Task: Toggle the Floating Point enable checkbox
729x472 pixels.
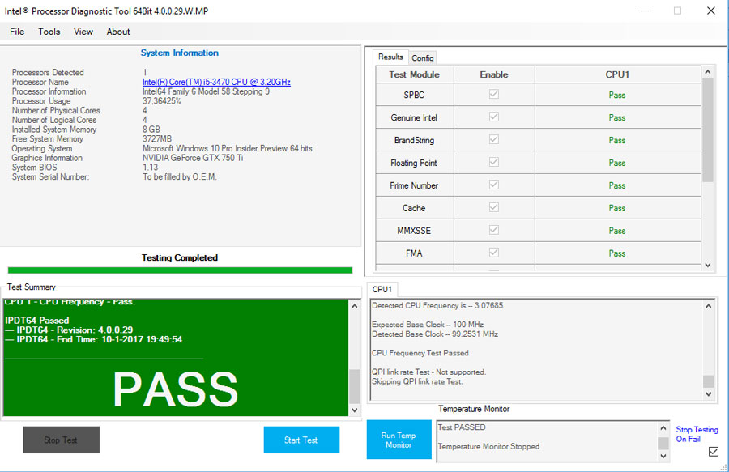Action: (x=494, y=162)
